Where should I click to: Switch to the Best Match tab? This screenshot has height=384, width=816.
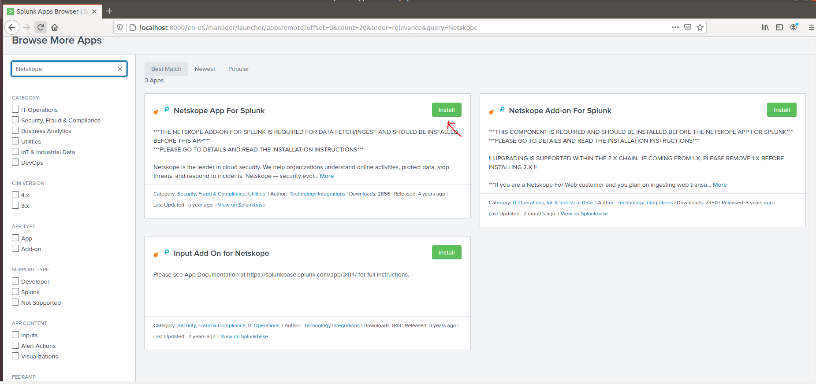click(x=166, y=69)
